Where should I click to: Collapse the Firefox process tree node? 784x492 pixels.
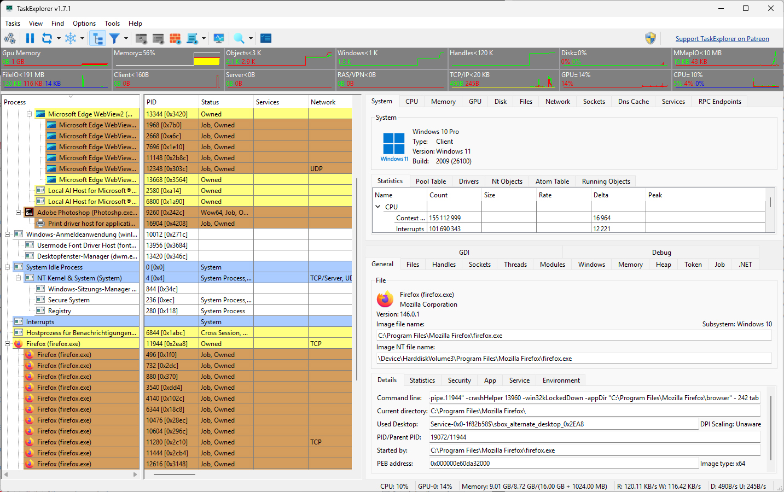pos(8,344)
